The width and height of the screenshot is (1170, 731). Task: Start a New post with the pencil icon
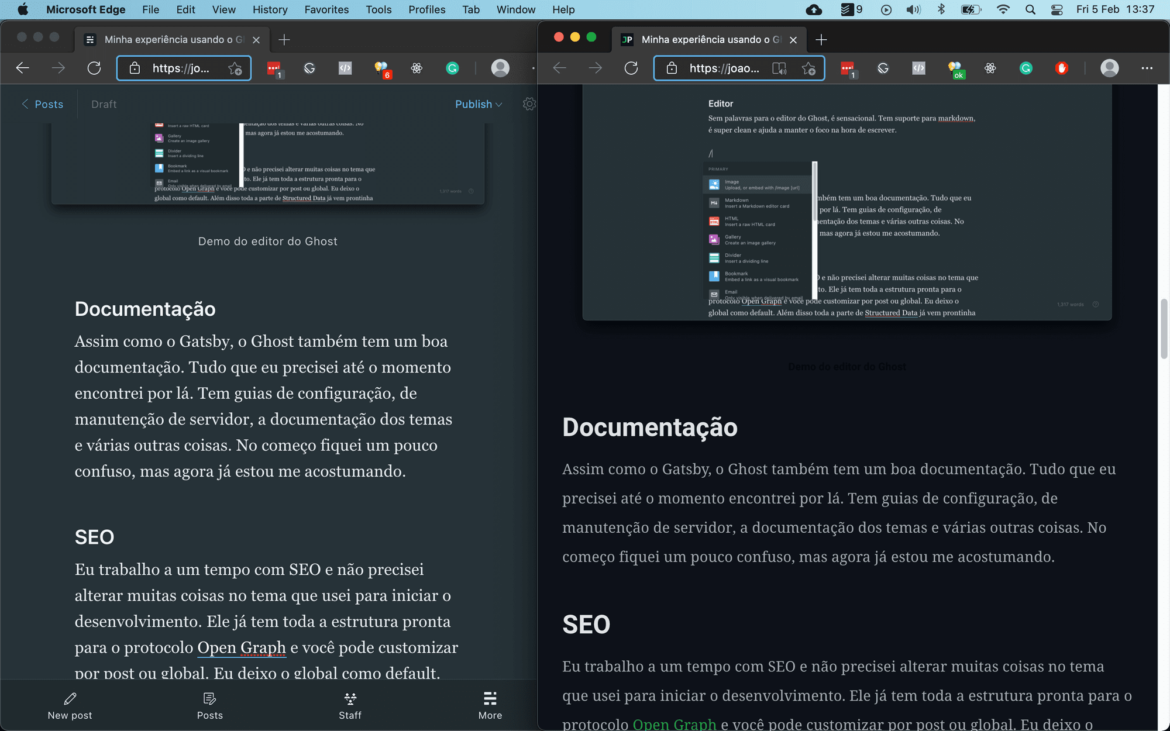(x=69, y=705)
